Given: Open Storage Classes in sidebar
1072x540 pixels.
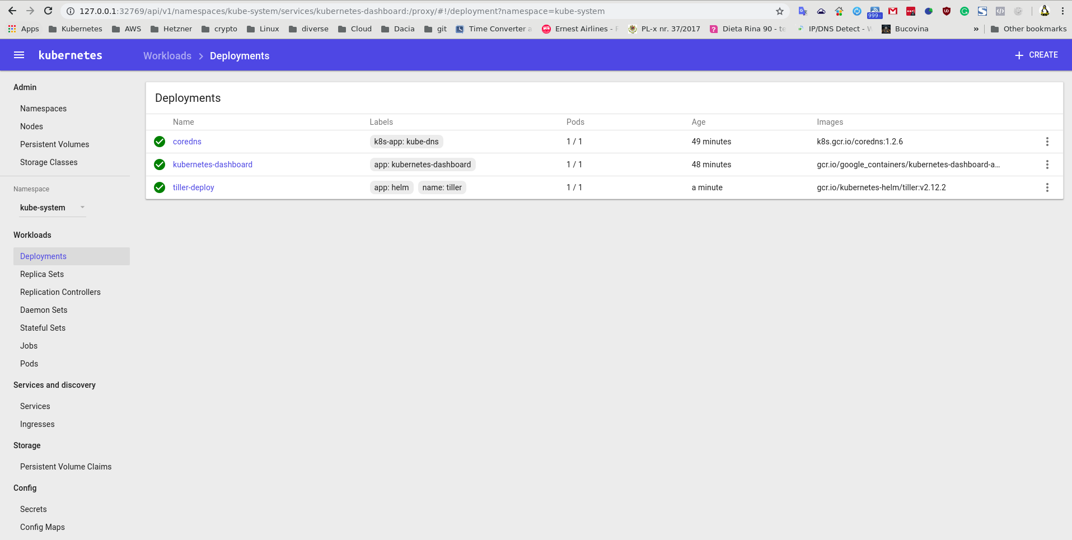Looking at the screenshot, I should (x=49, y=162).
